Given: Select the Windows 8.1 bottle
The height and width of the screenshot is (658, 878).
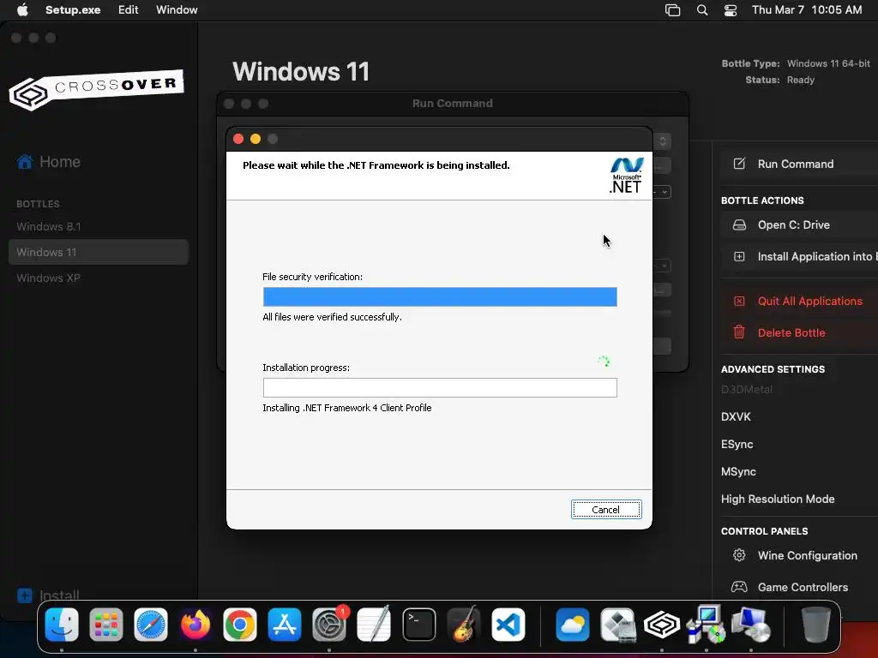Looking at the screenshot, I should 49,226.
